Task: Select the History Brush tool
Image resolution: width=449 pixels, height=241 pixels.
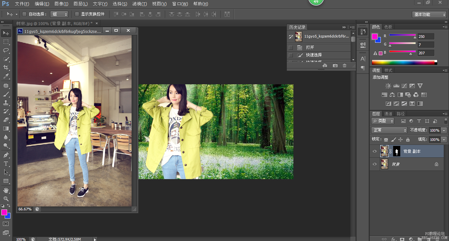Action: 6,111
